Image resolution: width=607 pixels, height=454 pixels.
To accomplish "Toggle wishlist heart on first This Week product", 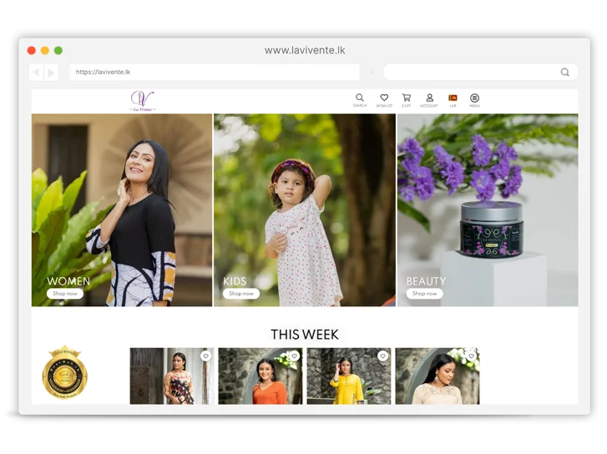I will (x=206, y=356).
